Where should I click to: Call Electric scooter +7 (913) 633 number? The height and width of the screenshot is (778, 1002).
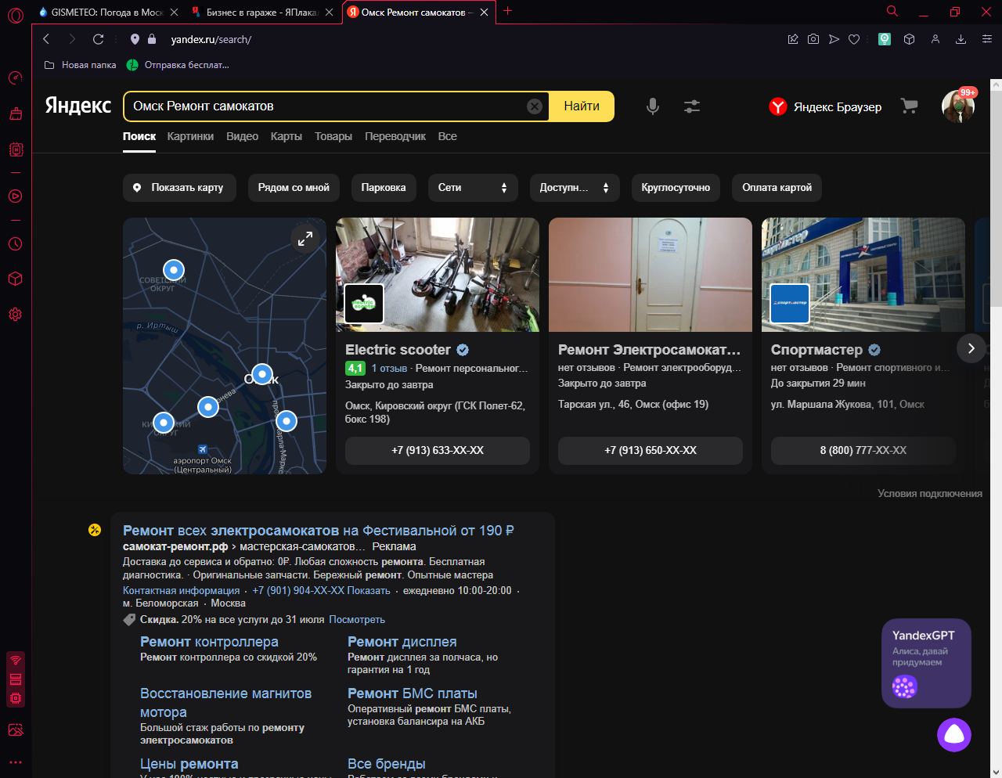coord(438,451)
